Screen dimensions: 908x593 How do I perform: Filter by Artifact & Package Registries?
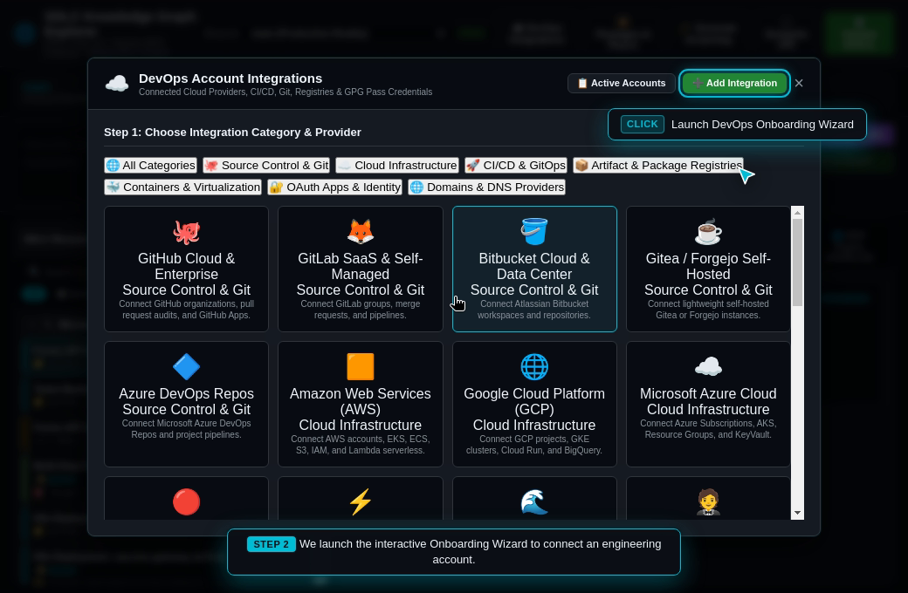pyautogui.click(x=657, y=166)
